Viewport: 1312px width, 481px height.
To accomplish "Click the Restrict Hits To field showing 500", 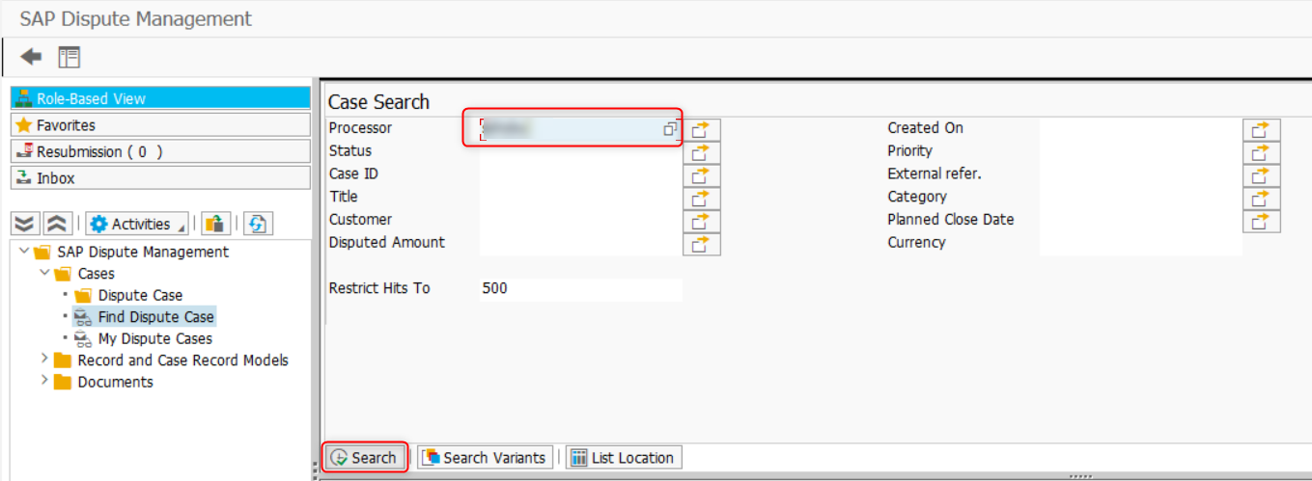I will pyautogui.click(x=580, y=289).
